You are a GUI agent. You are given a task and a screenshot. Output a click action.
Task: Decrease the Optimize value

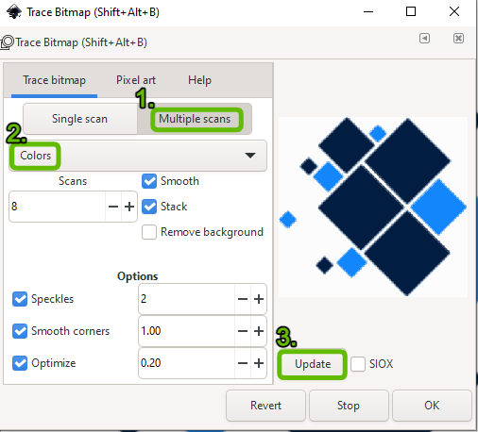(243, 363)
